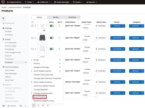The width and height of the screenshot is (145, 108).
Task: Click the plus on ST5100 LC/LL/ACESS process
Action: point(123,60)
